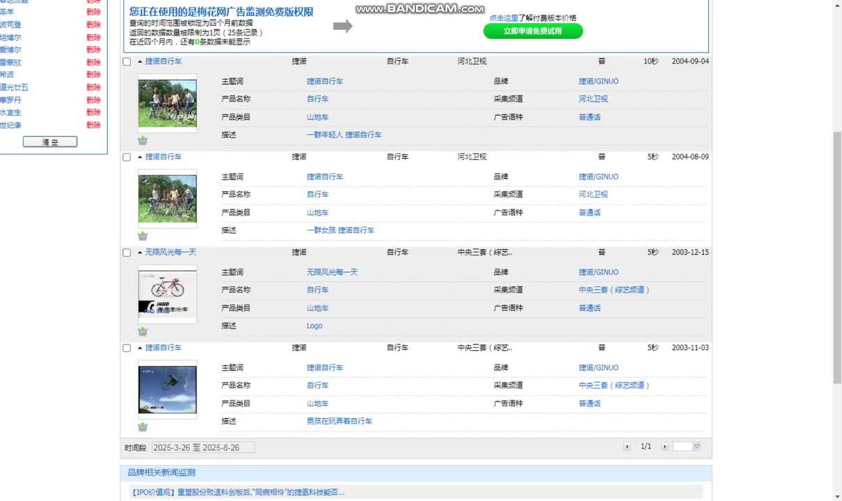Open 世纪缘 brand in sidebar
Viewport: 842px width, 501px height.
(x=10, y=125)
